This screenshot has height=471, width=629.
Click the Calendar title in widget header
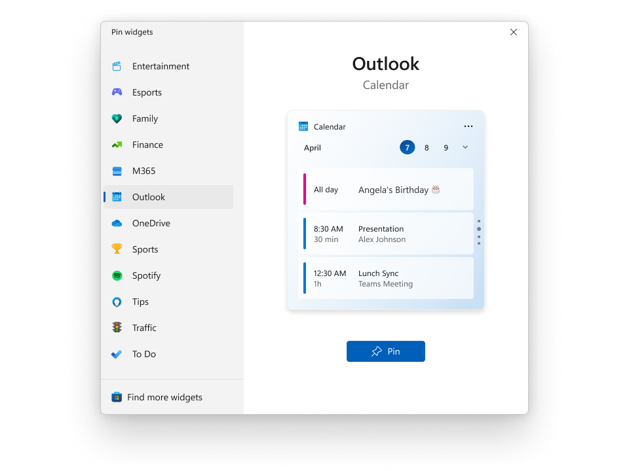tap(330, 127)
